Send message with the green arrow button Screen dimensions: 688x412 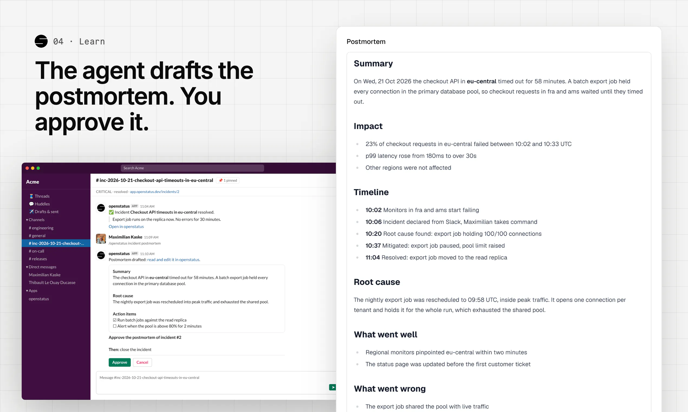tap(332, 387)
